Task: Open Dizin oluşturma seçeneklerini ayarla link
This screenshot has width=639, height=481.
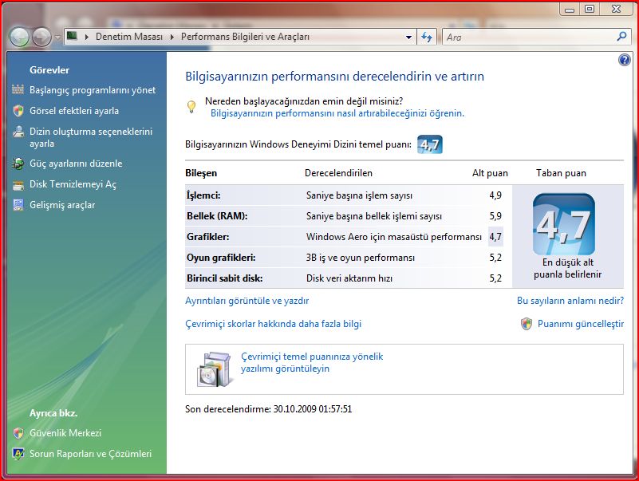Action: 91,137
